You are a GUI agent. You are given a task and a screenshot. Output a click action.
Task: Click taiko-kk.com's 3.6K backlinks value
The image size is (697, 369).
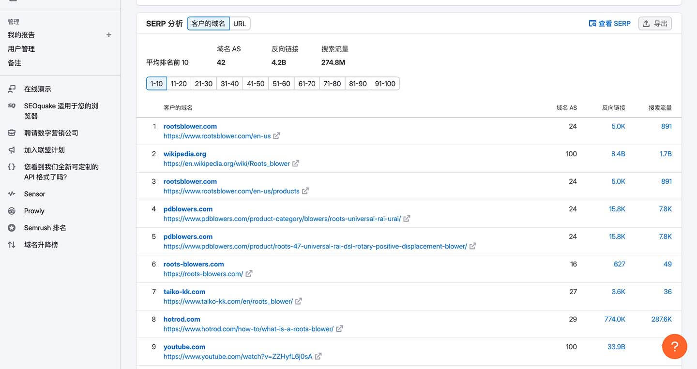point(618,292)
